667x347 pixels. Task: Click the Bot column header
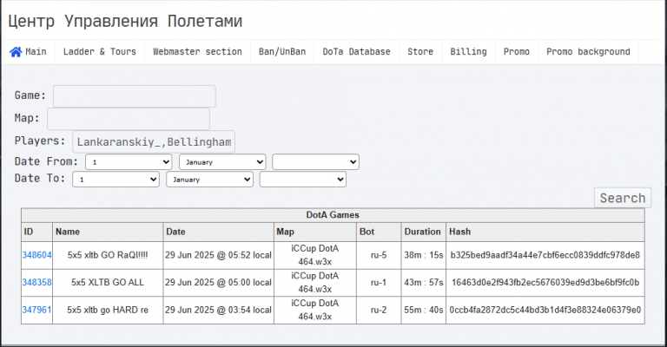pyautogui.click(x=379, y=232)
